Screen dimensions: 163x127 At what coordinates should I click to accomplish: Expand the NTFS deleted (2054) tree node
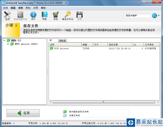(8, 44)
